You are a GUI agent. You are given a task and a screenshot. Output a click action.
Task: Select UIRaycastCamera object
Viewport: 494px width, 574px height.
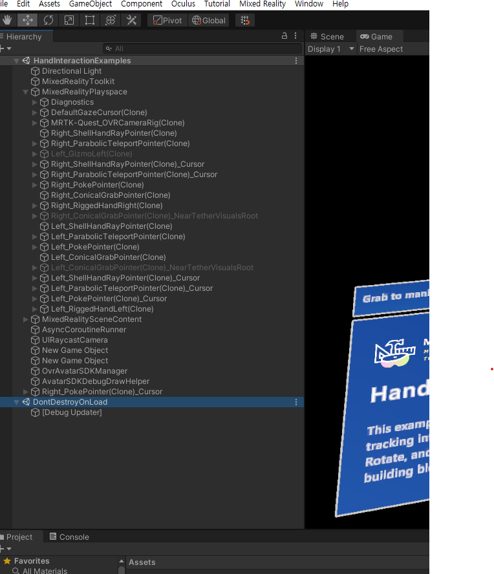tap(75, 340)
